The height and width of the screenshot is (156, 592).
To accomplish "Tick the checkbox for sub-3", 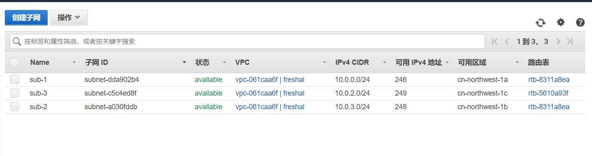I will click(x=15, y=93).
